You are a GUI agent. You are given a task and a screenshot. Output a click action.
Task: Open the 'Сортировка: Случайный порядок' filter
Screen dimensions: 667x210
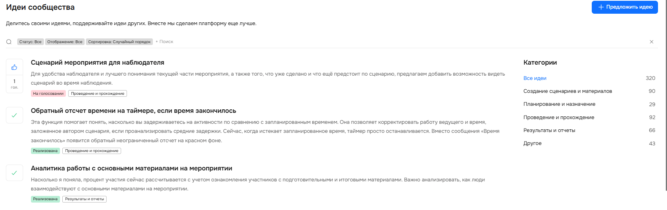[119, 42]
